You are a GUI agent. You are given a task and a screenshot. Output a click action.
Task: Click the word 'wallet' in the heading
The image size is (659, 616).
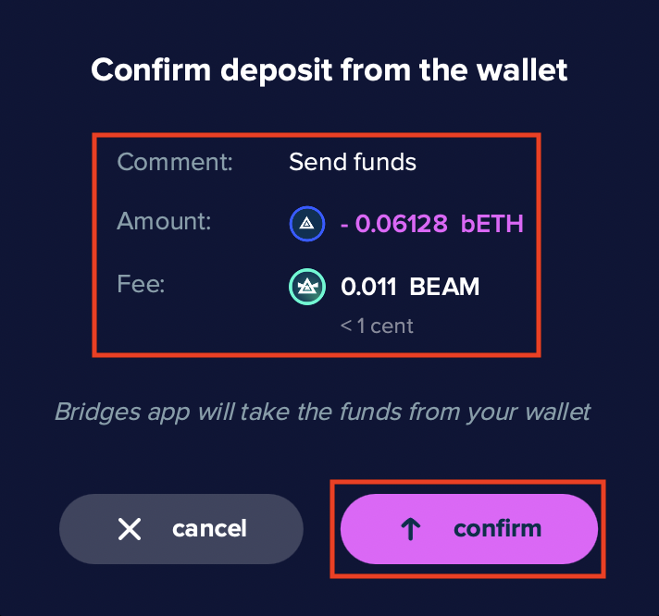523,69
